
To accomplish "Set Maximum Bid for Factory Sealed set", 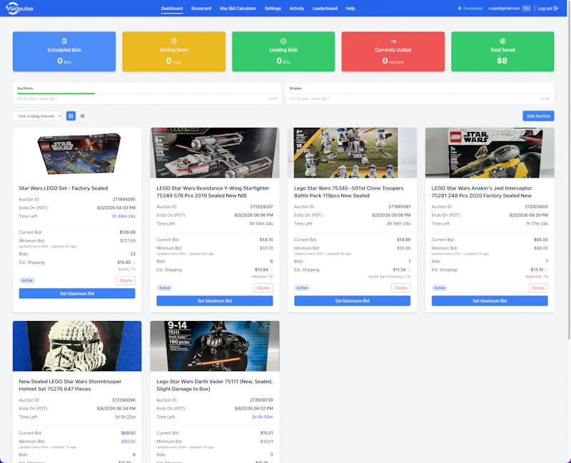I will (x=77, y=293).
